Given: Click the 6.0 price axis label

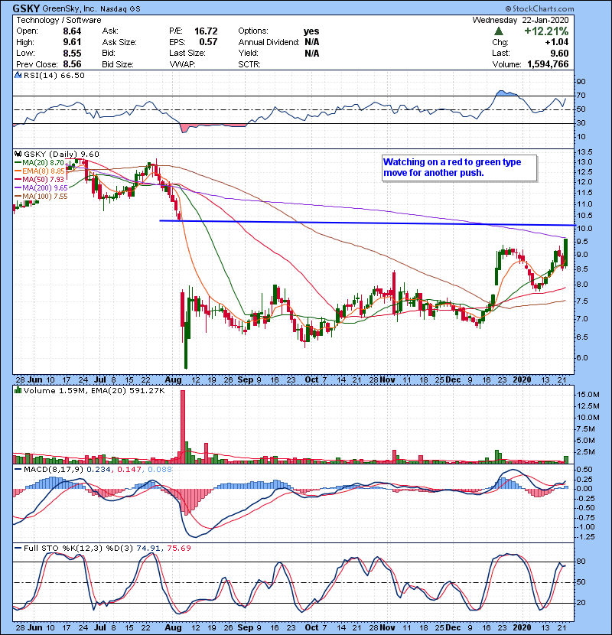Looking at the screenshot, I should coord(583,358).
